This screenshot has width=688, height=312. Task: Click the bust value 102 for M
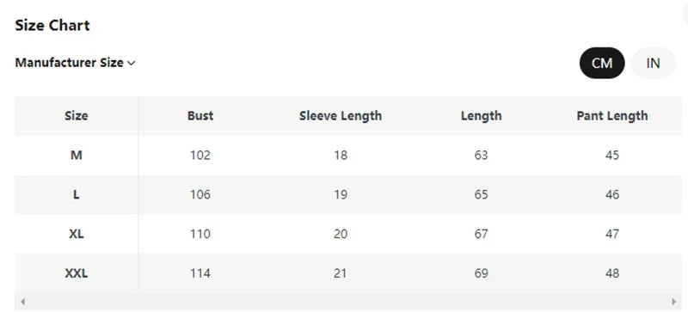click(x=200, y=156)
